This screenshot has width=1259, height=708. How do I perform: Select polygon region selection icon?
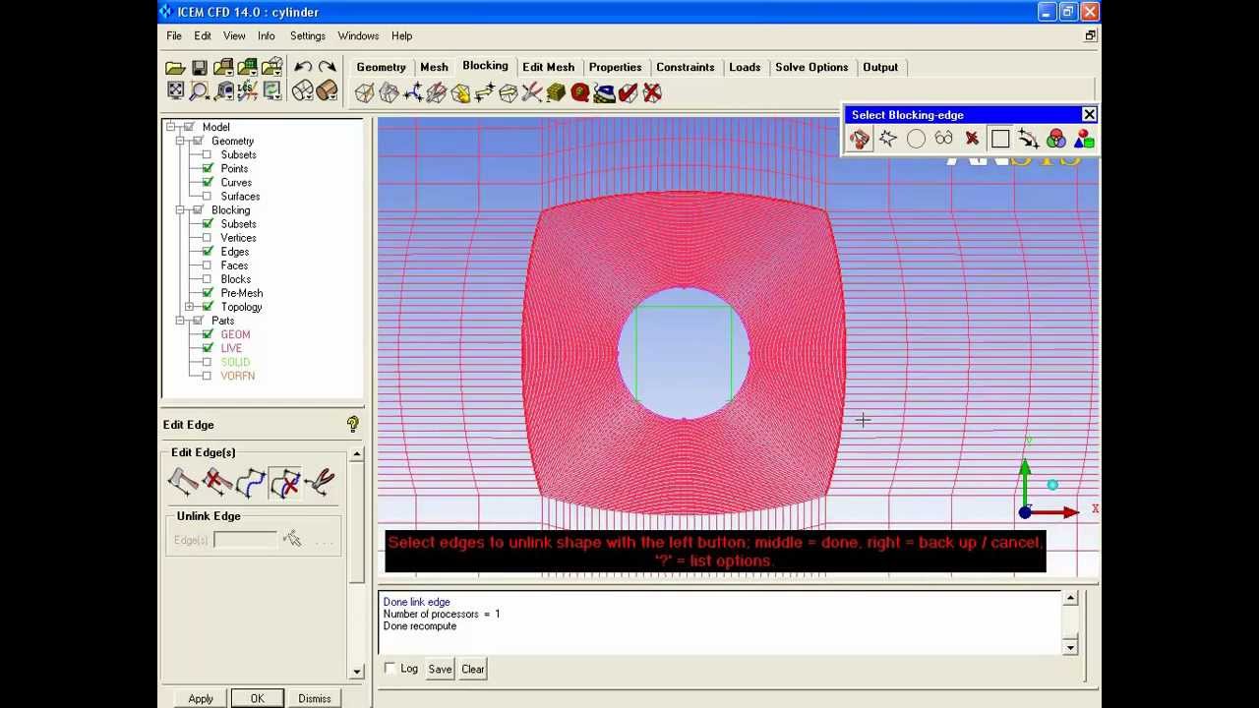click(888, 140)
